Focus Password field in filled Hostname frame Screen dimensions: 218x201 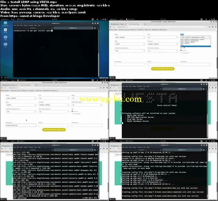click(x=87, y=125)
